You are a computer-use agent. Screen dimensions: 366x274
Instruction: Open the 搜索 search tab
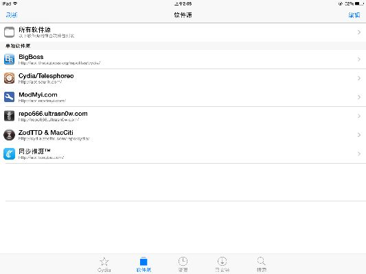[261, 264]
